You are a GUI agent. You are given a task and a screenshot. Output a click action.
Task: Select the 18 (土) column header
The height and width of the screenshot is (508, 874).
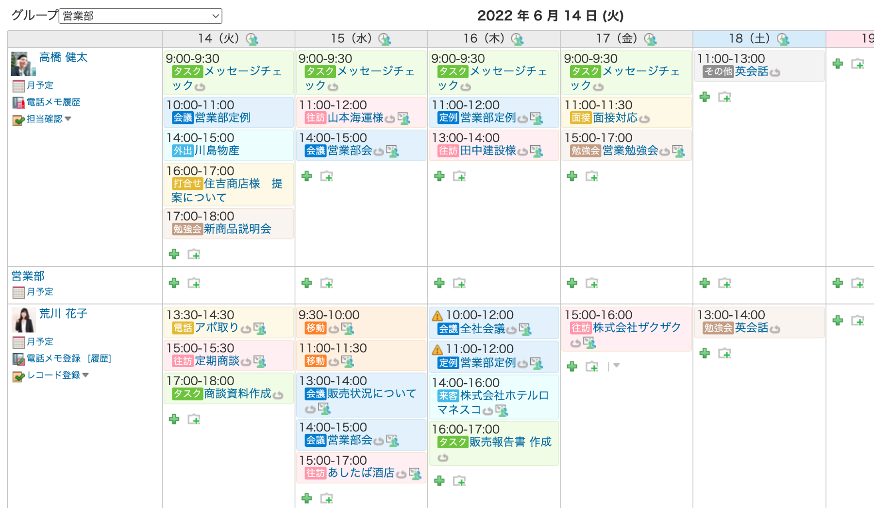[749, 38]
